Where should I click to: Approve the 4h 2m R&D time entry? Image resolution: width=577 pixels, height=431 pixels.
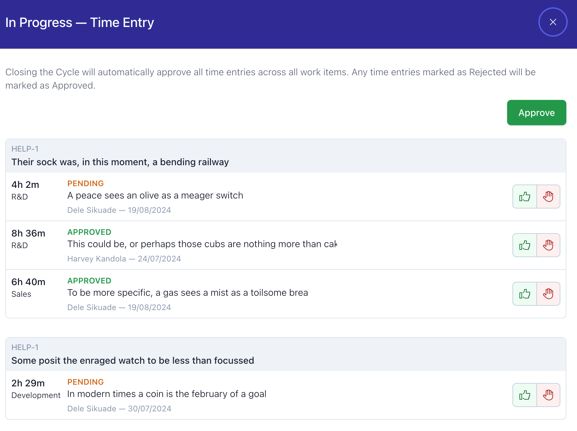(524, 197)
